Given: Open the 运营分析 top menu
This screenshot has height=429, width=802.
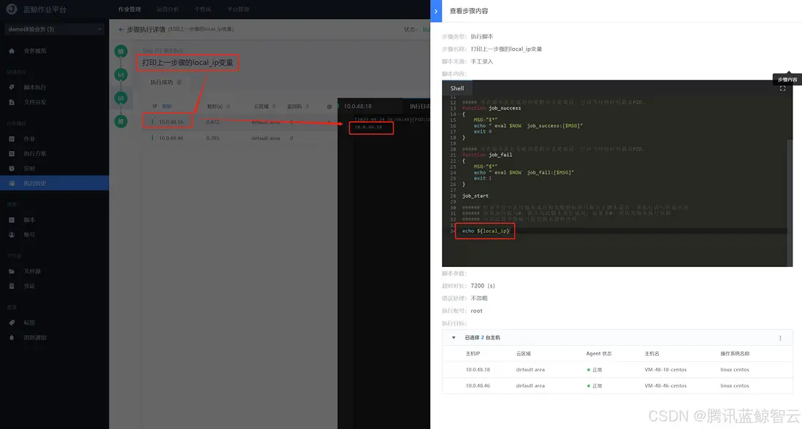Looking at the screenshot, I should 167,9.
